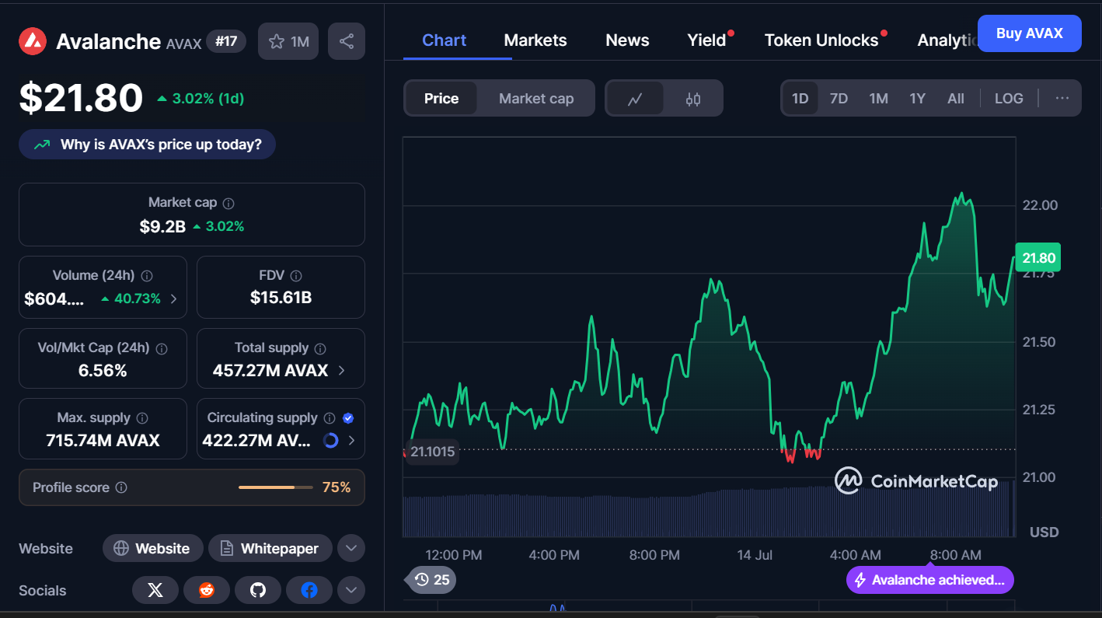Add AVAX to watchlist star button
Image resolution: width=1102 pixels, height=618 pixels.
click(x=288, y=41)
